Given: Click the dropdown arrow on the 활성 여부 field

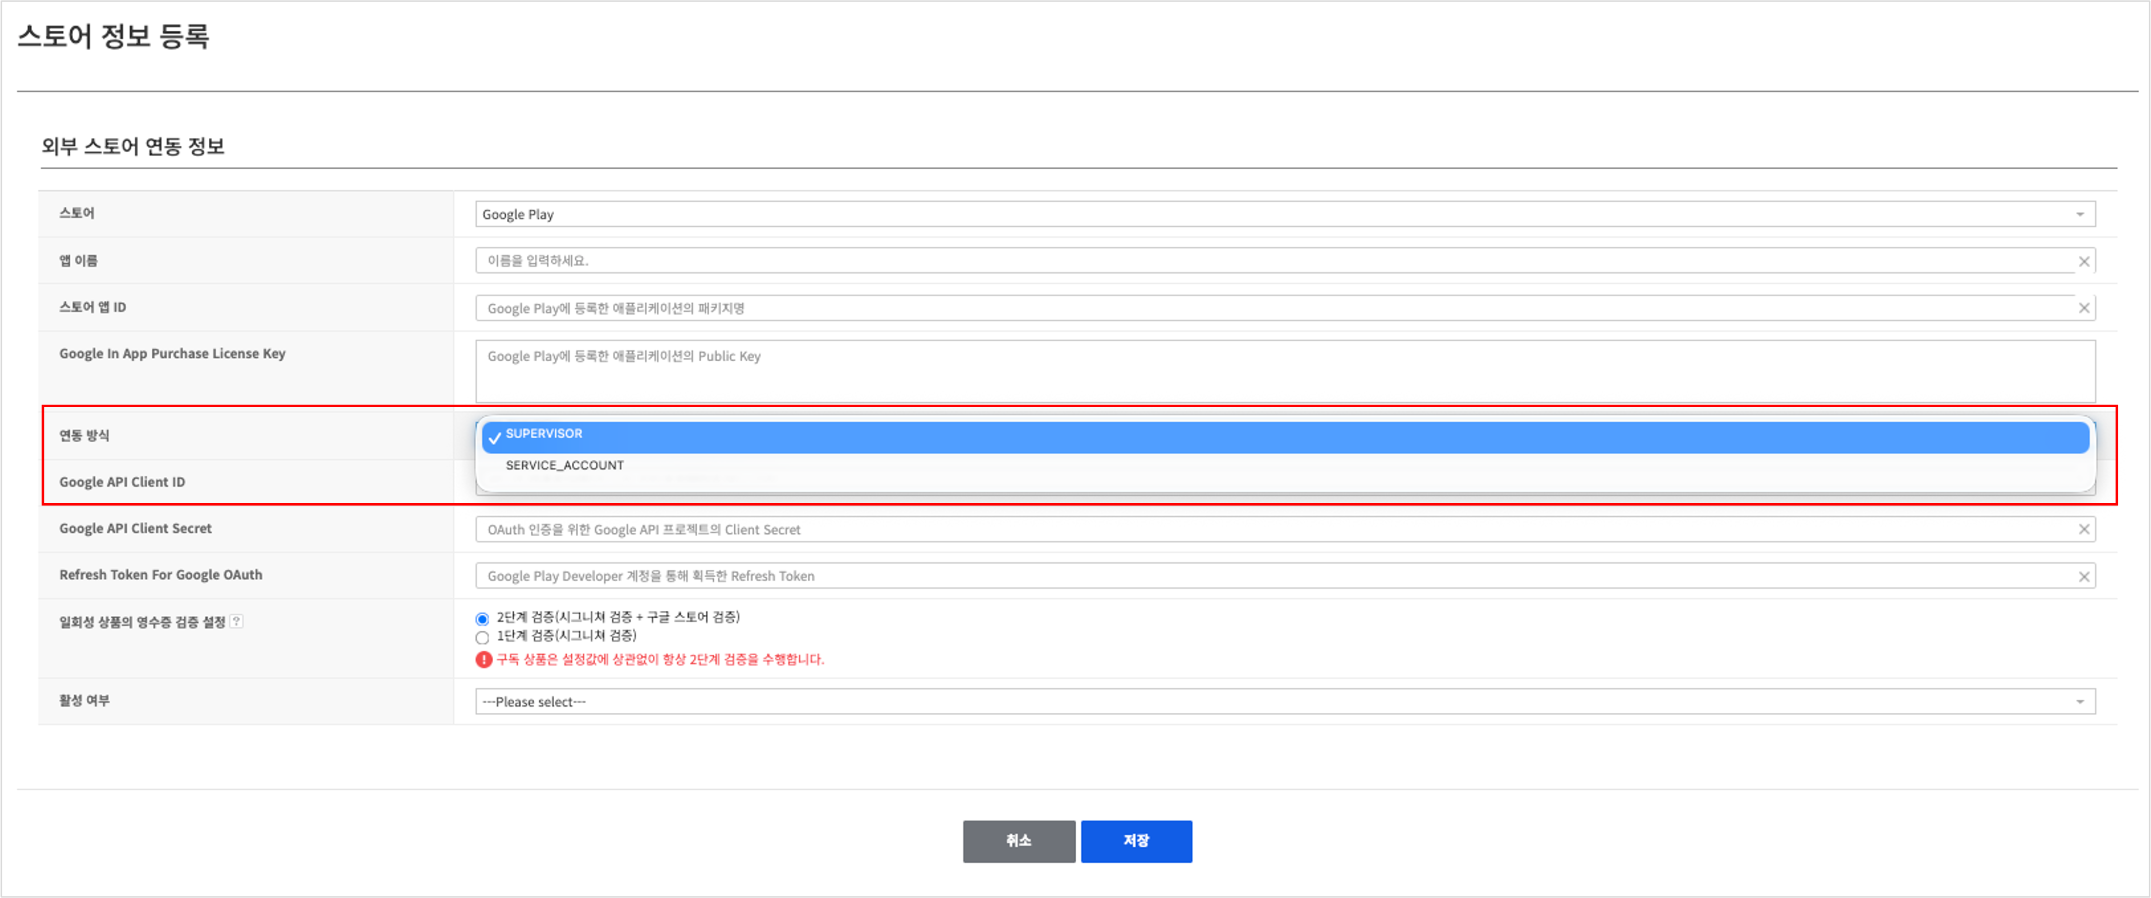Looking at the screenshot, I should (x=2081, y=701).
